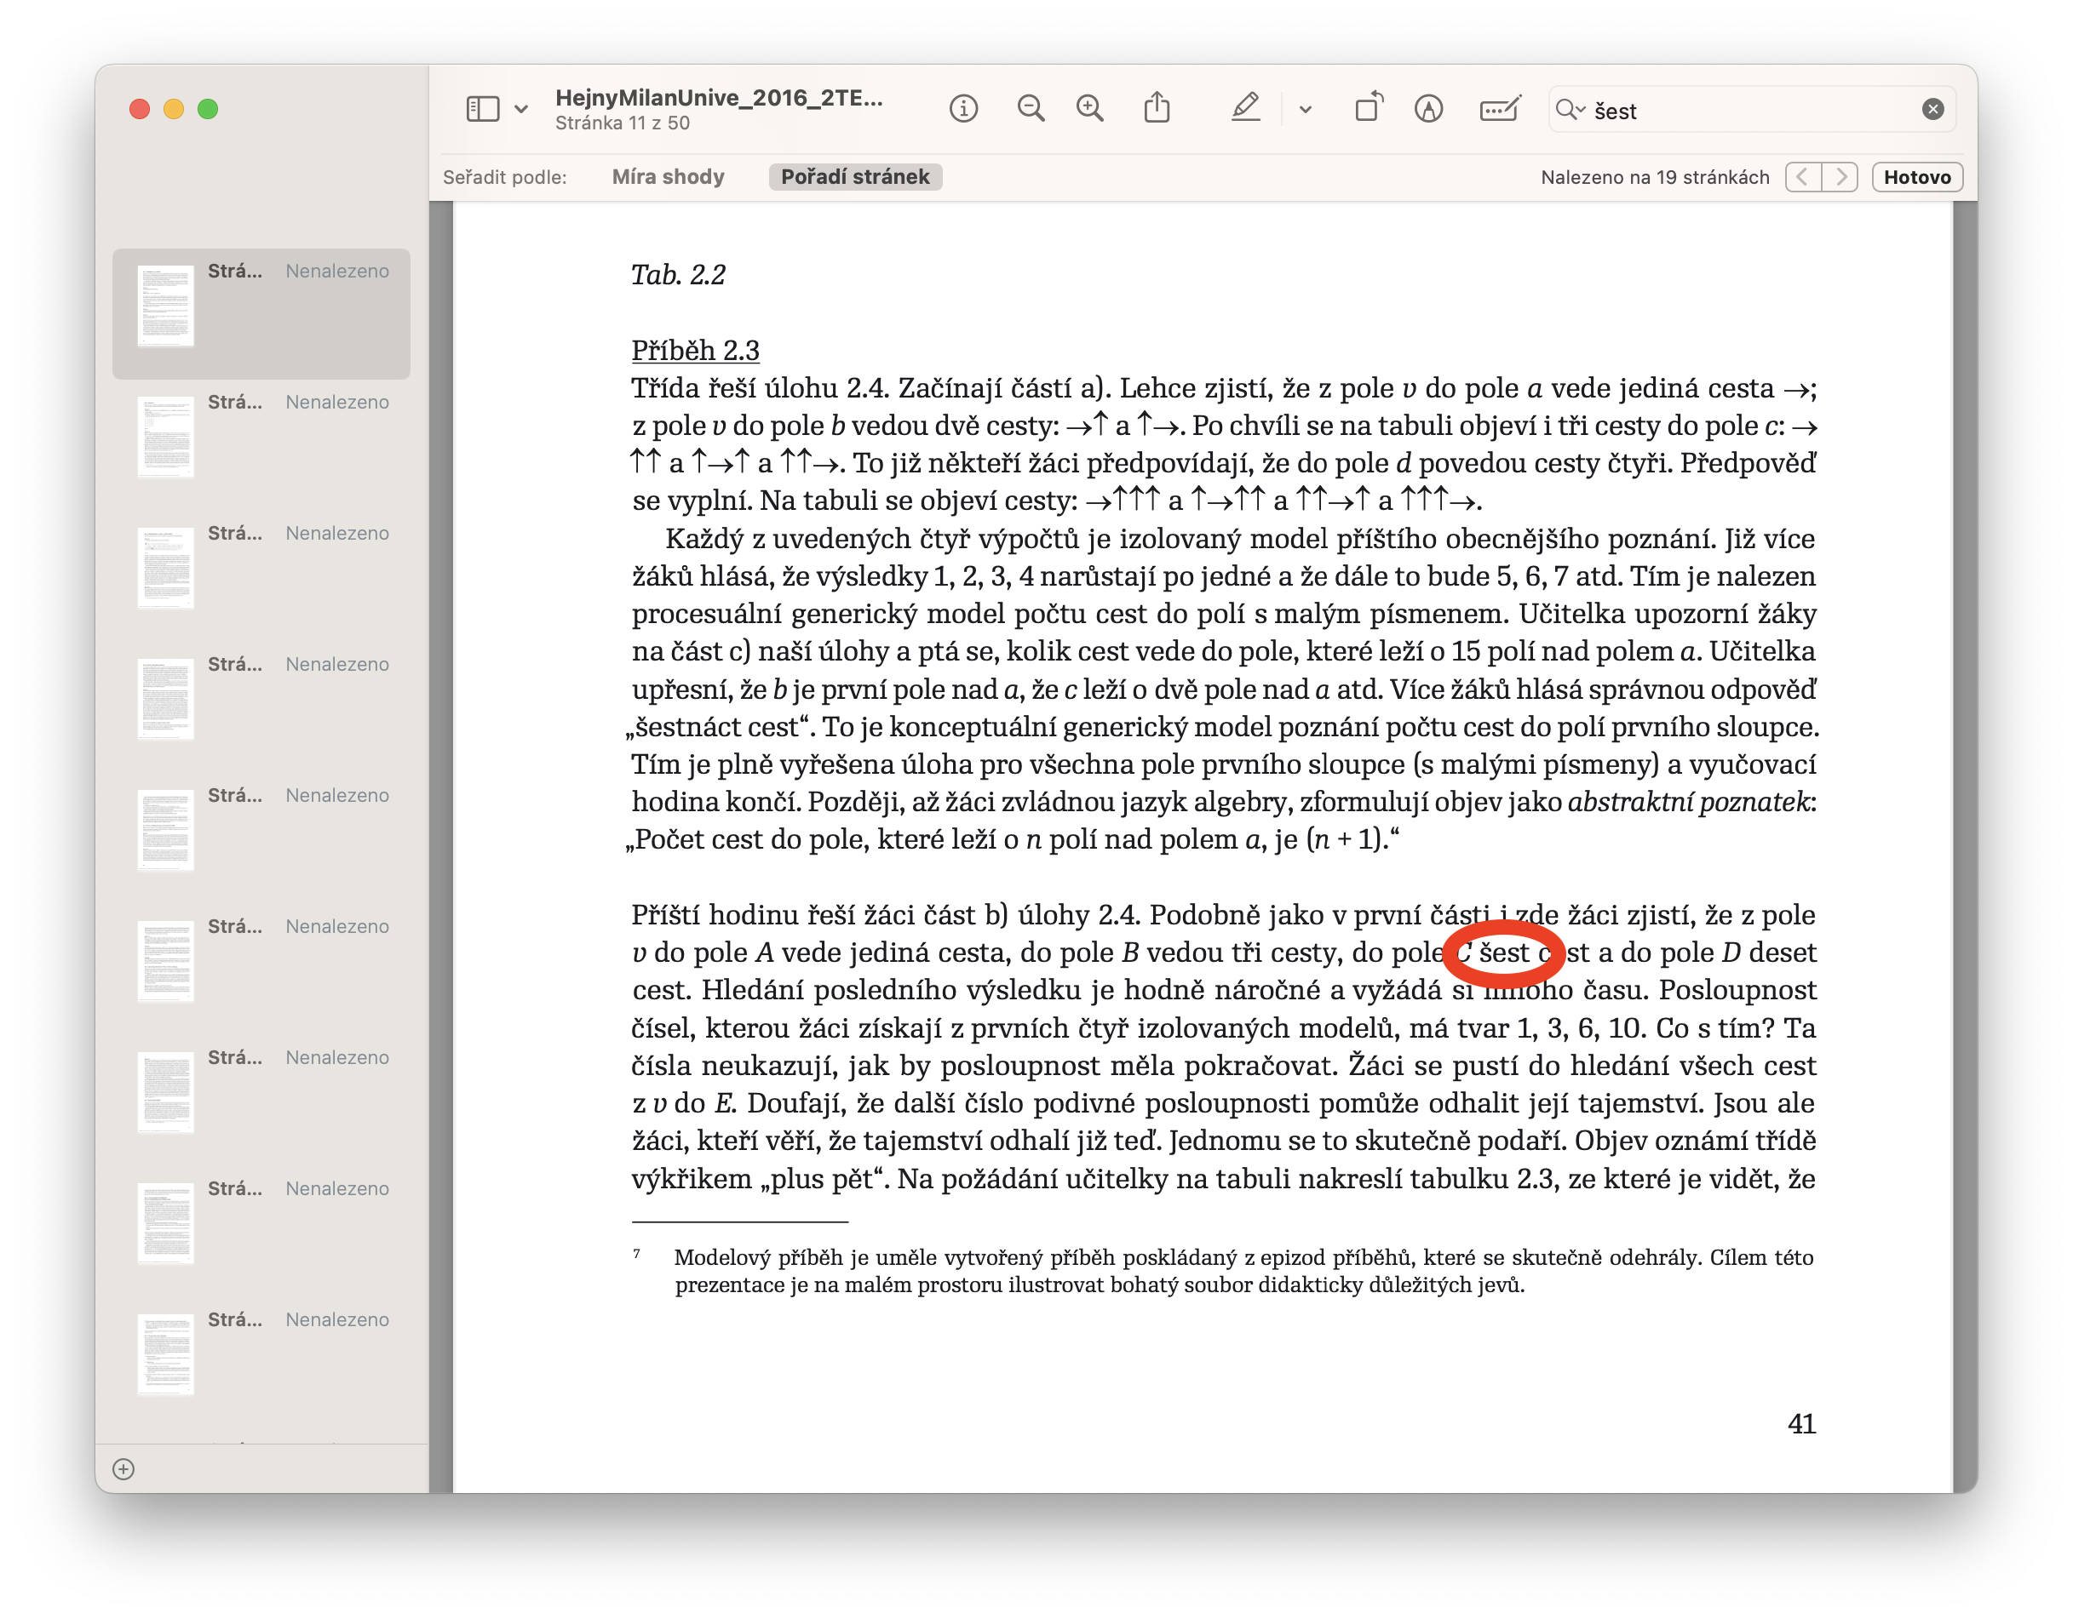Select the second page thumbnail in the sidebar
The image size is (2073, 1619).
pos(166,437)
